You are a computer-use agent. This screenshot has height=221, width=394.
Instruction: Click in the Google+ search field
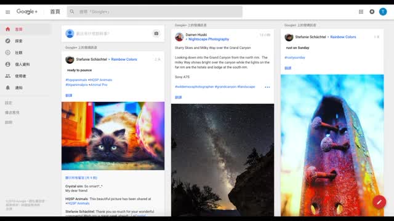[155, 12]
